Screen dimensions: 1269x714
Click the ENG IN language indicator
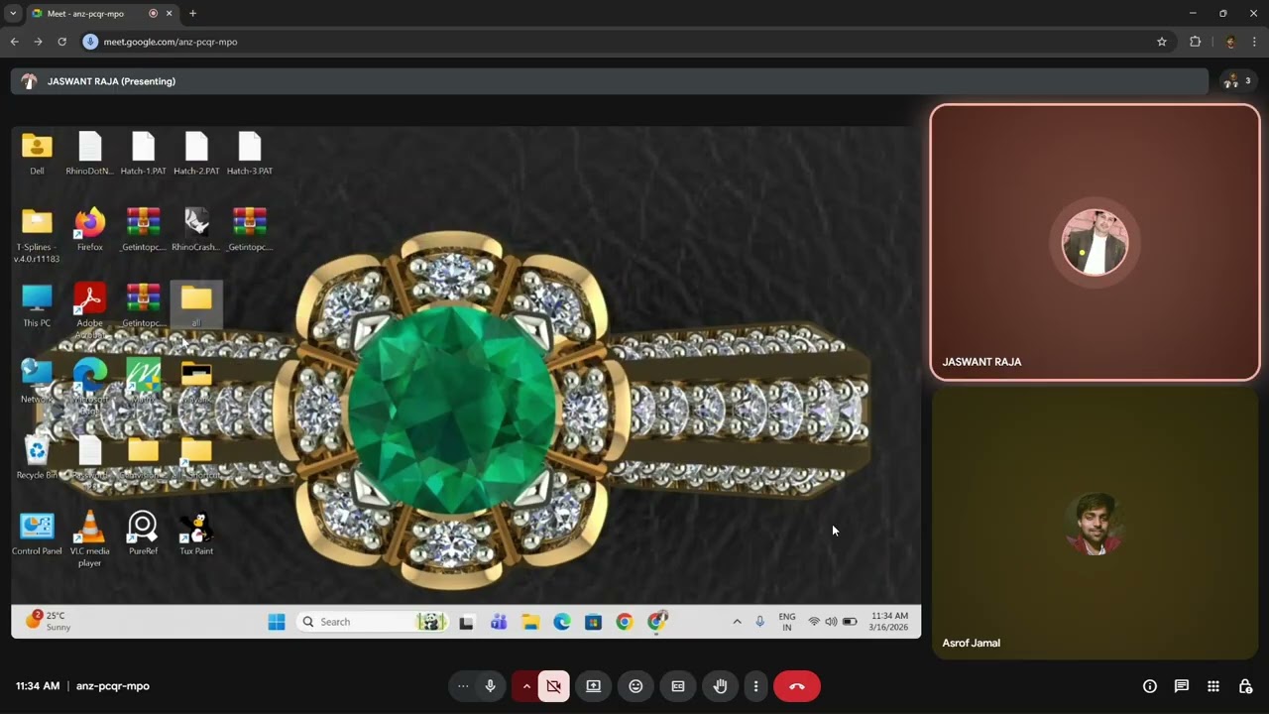(x=787, y=622)
